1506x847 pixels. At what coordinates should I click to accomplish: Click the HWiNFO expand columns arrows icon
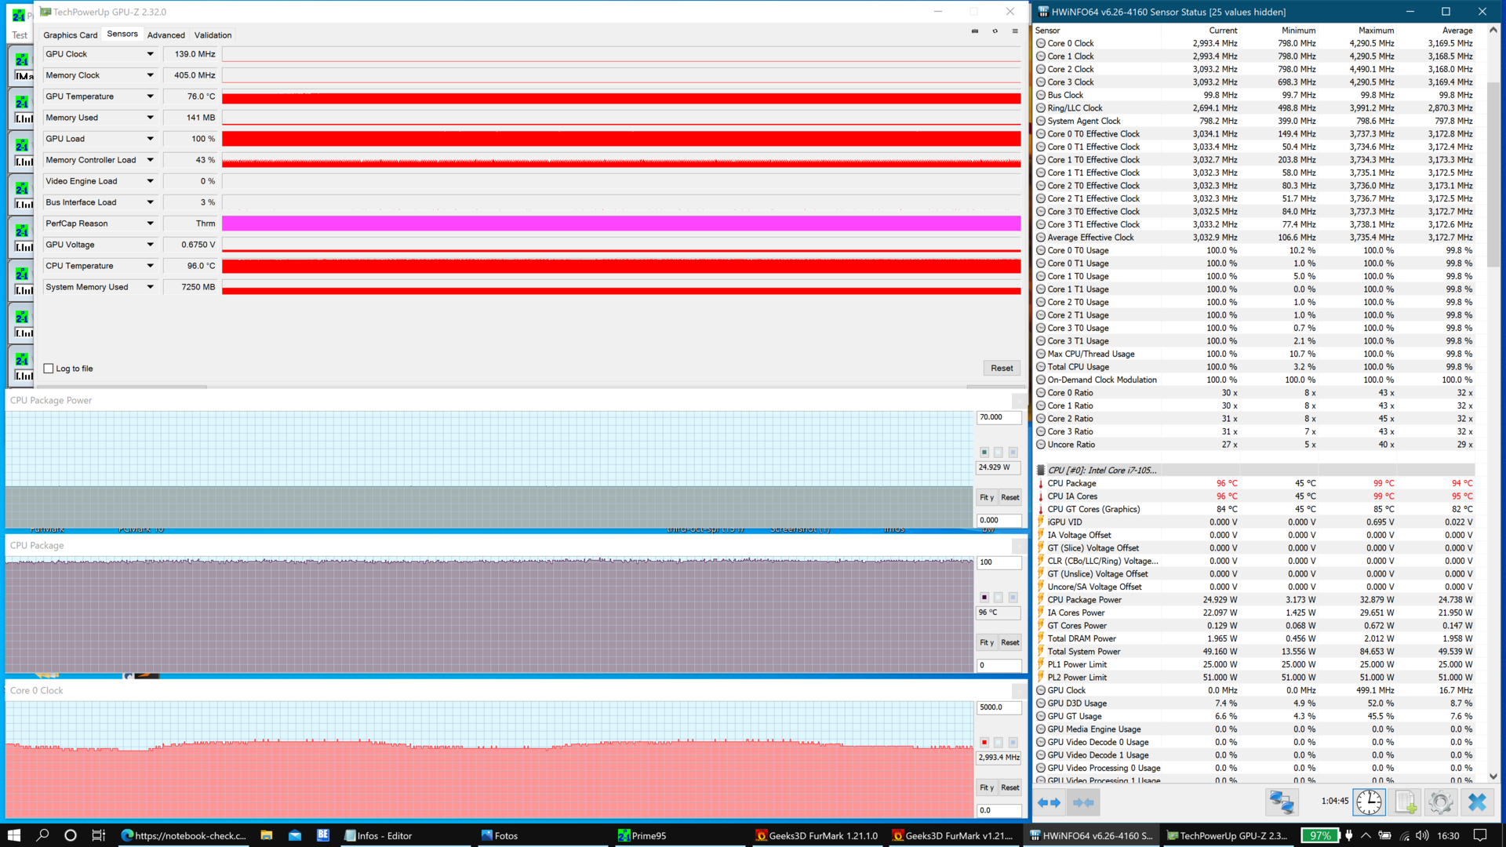1049,802
